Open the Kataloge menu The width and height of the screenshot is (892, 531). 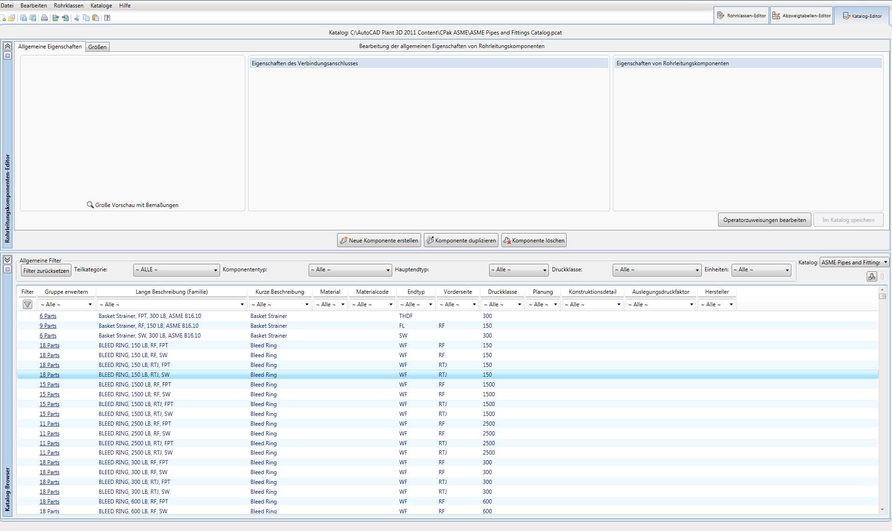coord(101,6)
